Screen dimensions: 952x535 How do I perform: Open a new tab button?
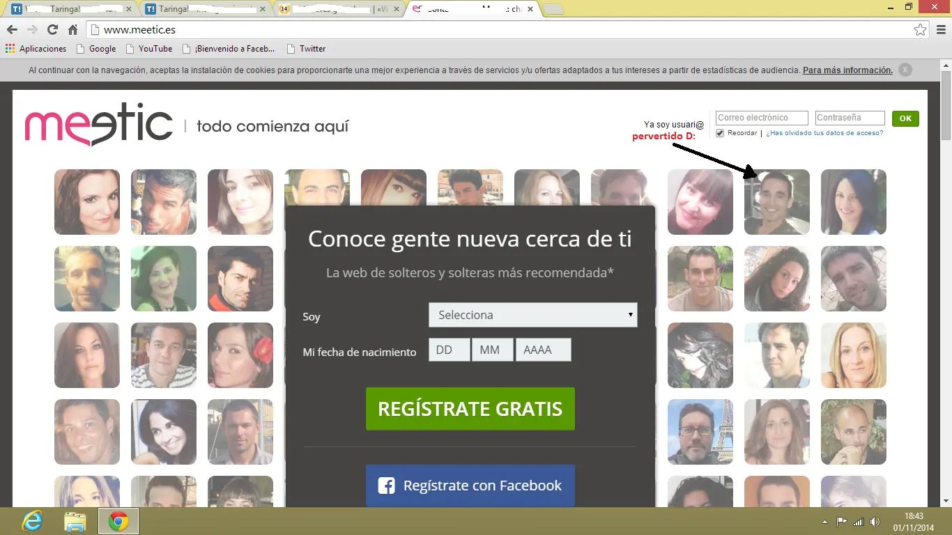[x=553, y=9]
